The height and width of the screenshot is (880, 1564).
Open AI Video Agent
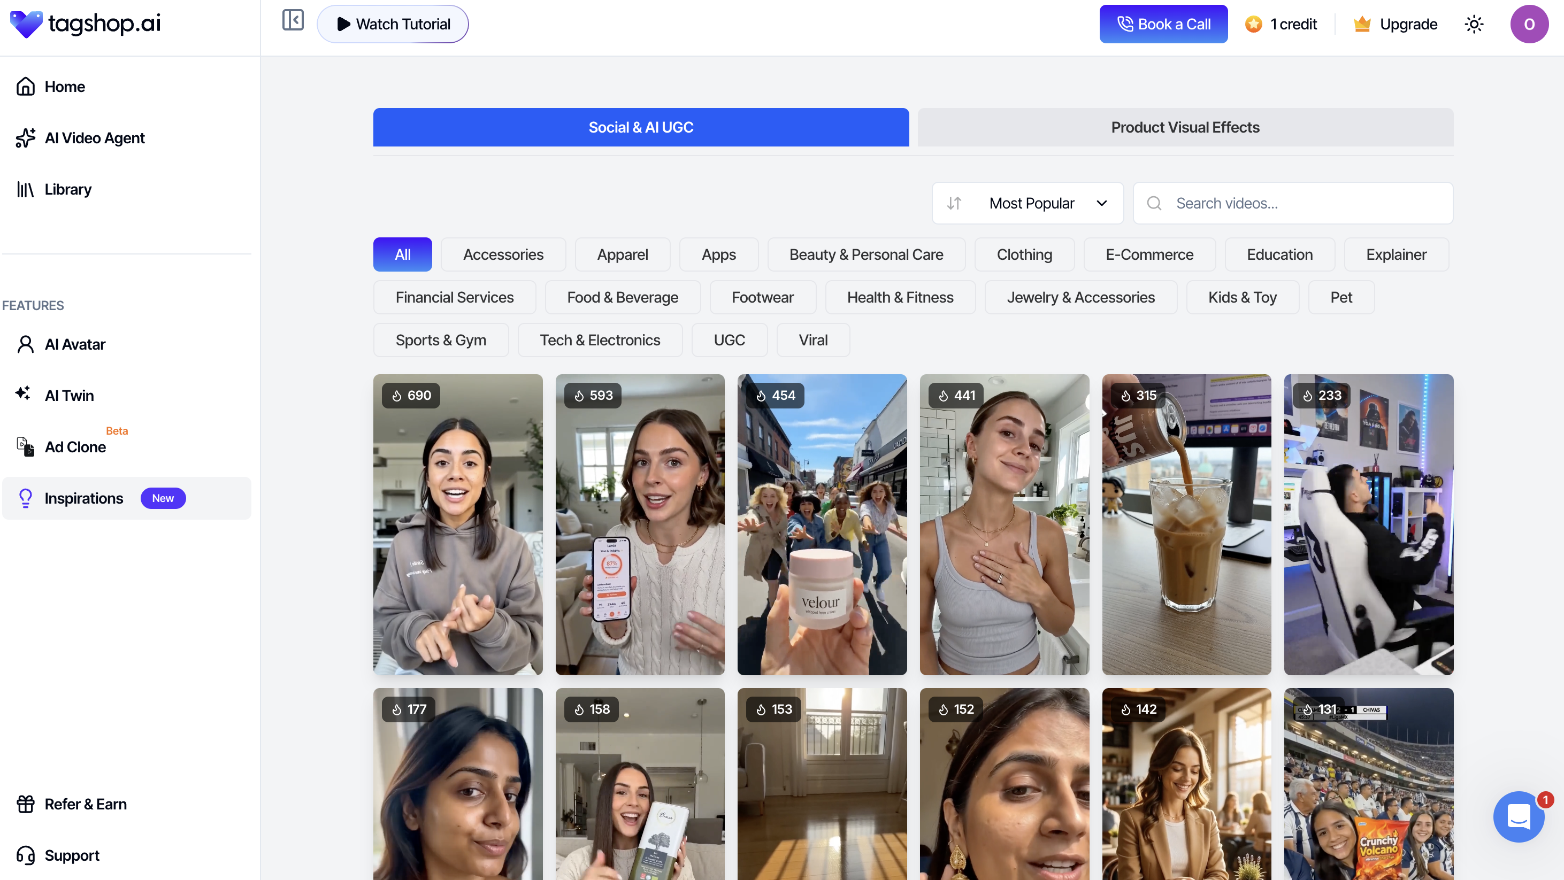(126, 138)
